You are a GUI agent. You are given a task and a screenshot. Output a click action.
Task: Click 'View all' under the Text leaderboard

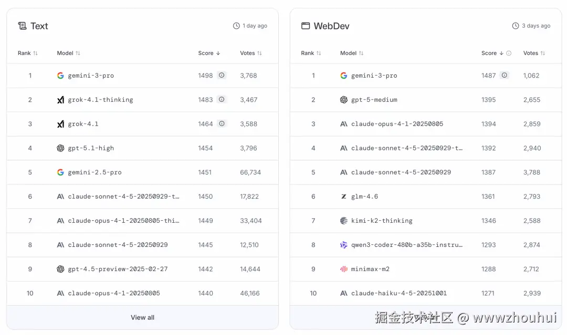coord(142,317)
